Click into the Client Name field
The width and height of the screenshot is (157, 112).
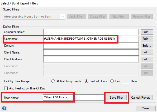tap(91, 52)
